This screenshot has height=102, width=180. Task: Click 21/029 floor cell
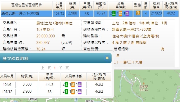pyautogui.click(x=156, y=14)
